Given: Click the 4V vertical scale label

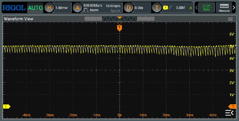Looking at the screenshot, I should point(232,59).
